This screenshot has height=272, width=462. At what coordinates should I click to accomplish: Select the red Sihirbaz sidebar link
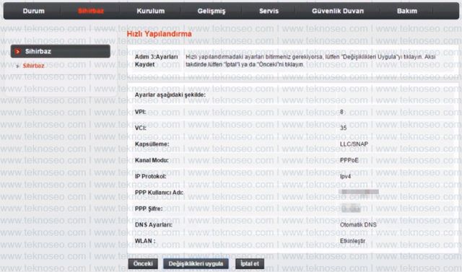pos(34,66)
